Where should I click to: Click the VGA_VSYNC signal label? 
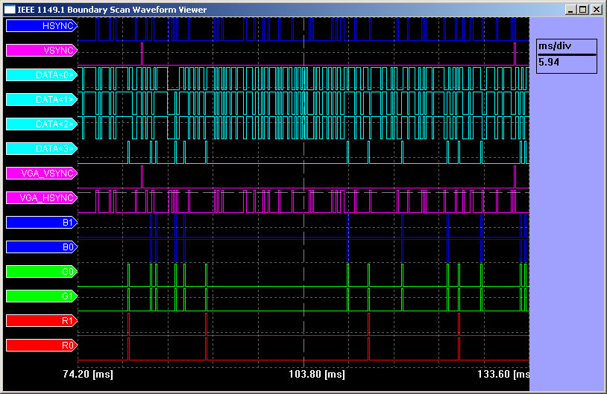pyautogui.click(x=41, y=174)
